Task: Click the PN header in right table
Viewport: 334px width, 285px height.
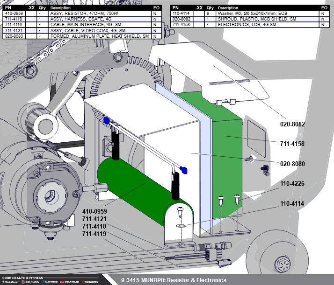Action: click(177, 8)
